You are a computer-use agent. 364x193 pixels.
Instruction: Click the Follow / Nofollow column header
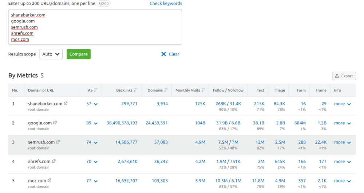pos(228,90)
